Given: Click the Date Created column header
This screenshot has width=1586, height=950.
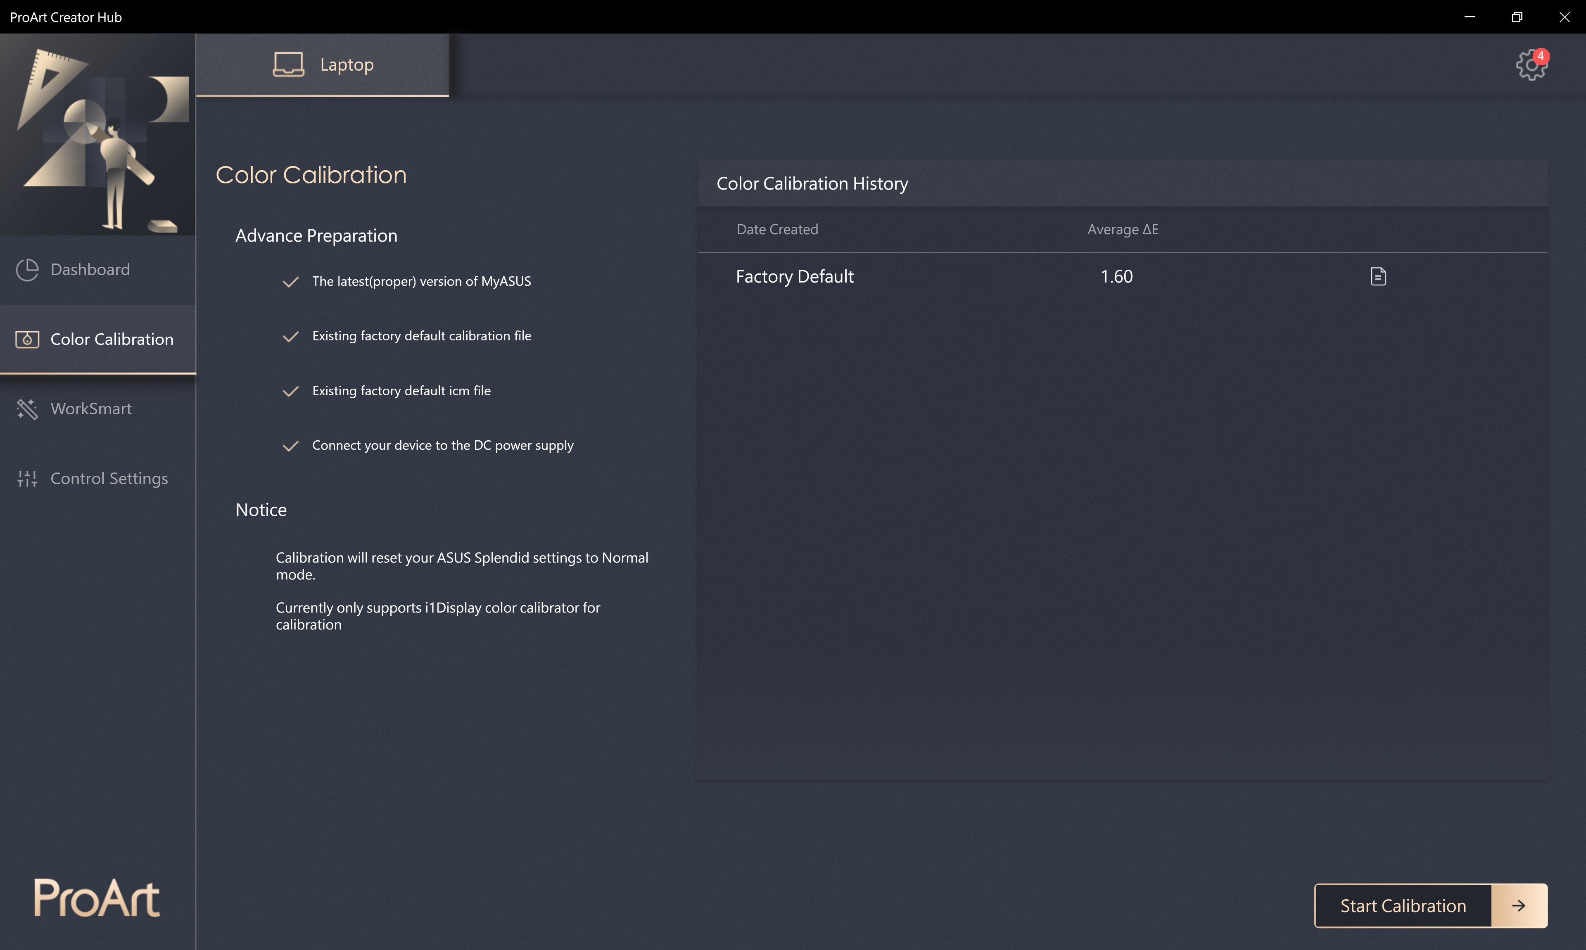Looking at the screenshot, I should point(776,229).
